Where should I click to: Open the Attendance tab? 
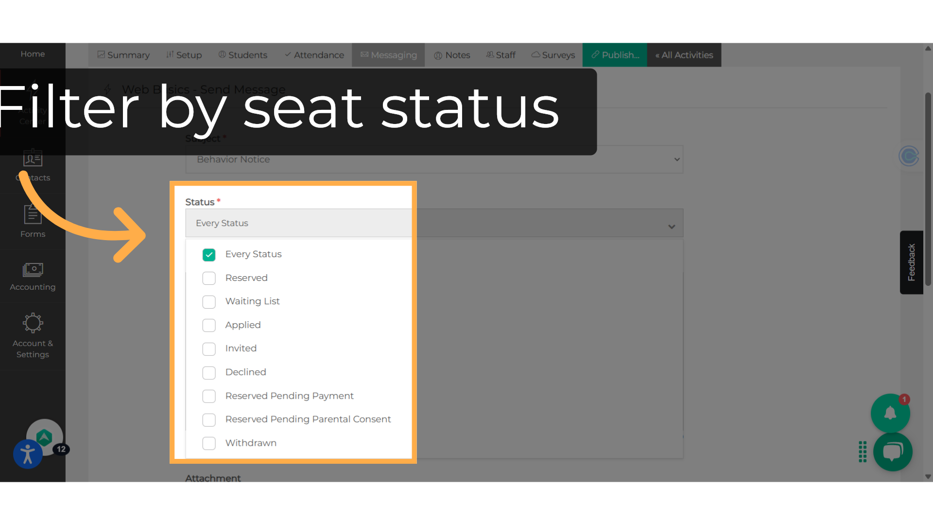click(x=314, y=55)
